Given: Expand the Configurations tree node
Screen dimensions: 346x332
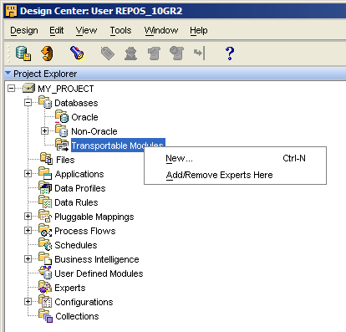Looking at the screenshot, I should (x=28, y=302).
